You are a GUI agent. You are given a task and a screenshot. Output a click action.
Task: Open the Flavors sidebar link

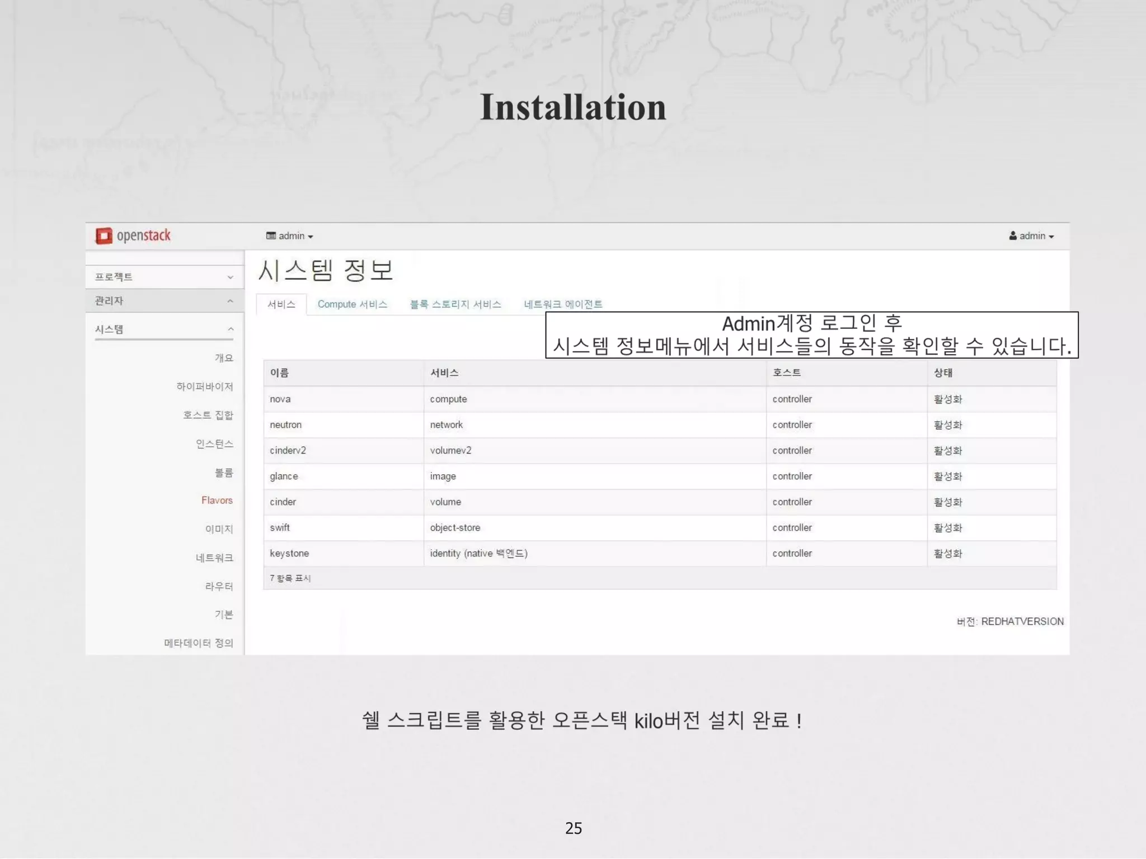217,500
